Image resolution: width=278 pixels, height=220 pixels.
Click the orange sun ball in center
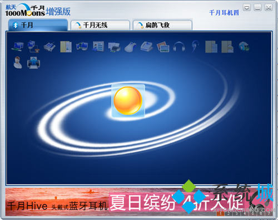pyautogui.click(x=128, y=101)
